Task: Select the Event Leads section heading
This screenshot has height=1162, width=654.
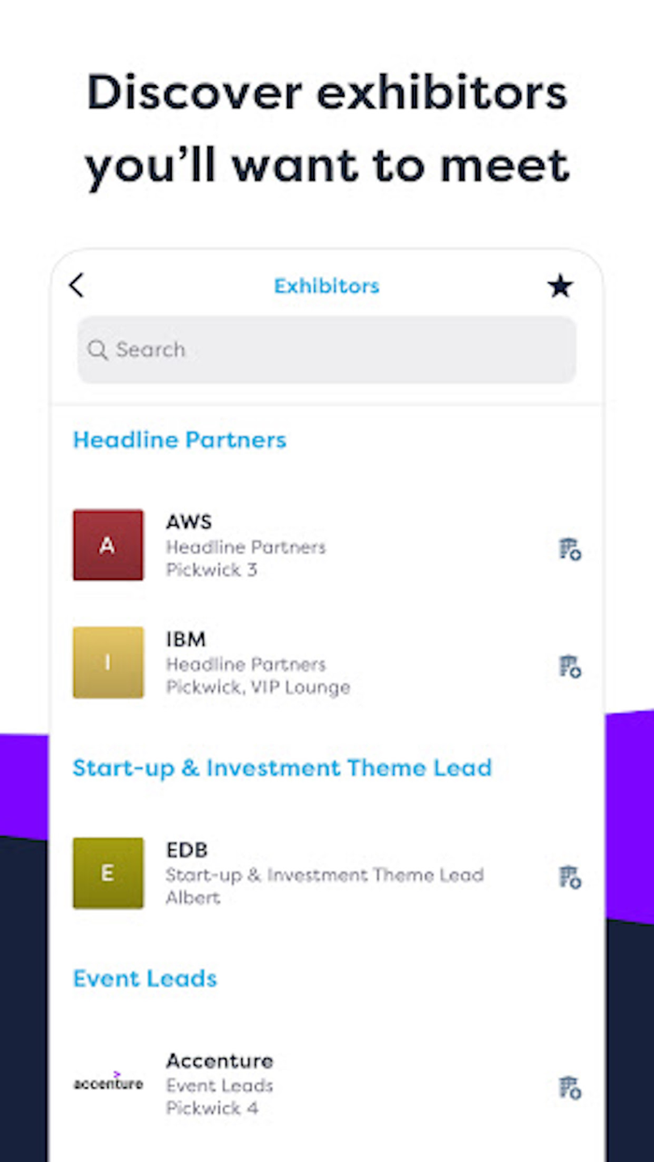Action: pyautogui.click(x=144, y=979)
